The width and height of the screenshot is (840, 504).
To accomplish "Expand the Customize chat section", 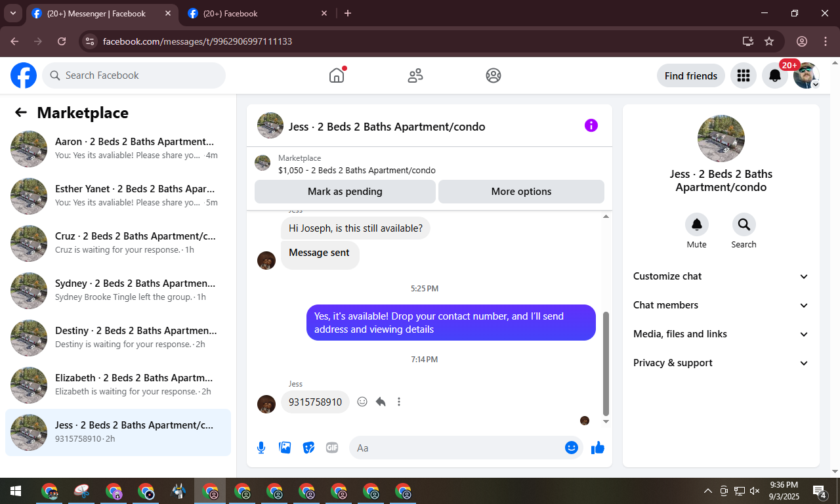I will pyautogui.click(x=721, y=276).
